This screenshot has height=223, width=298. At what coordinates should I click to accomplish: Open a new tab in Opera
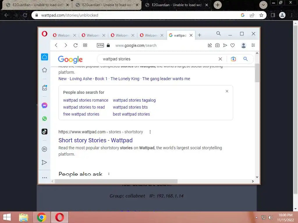(199, 35)
